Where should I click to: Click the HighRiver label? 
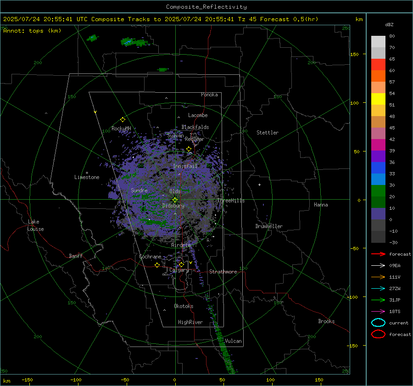[190, 322]
